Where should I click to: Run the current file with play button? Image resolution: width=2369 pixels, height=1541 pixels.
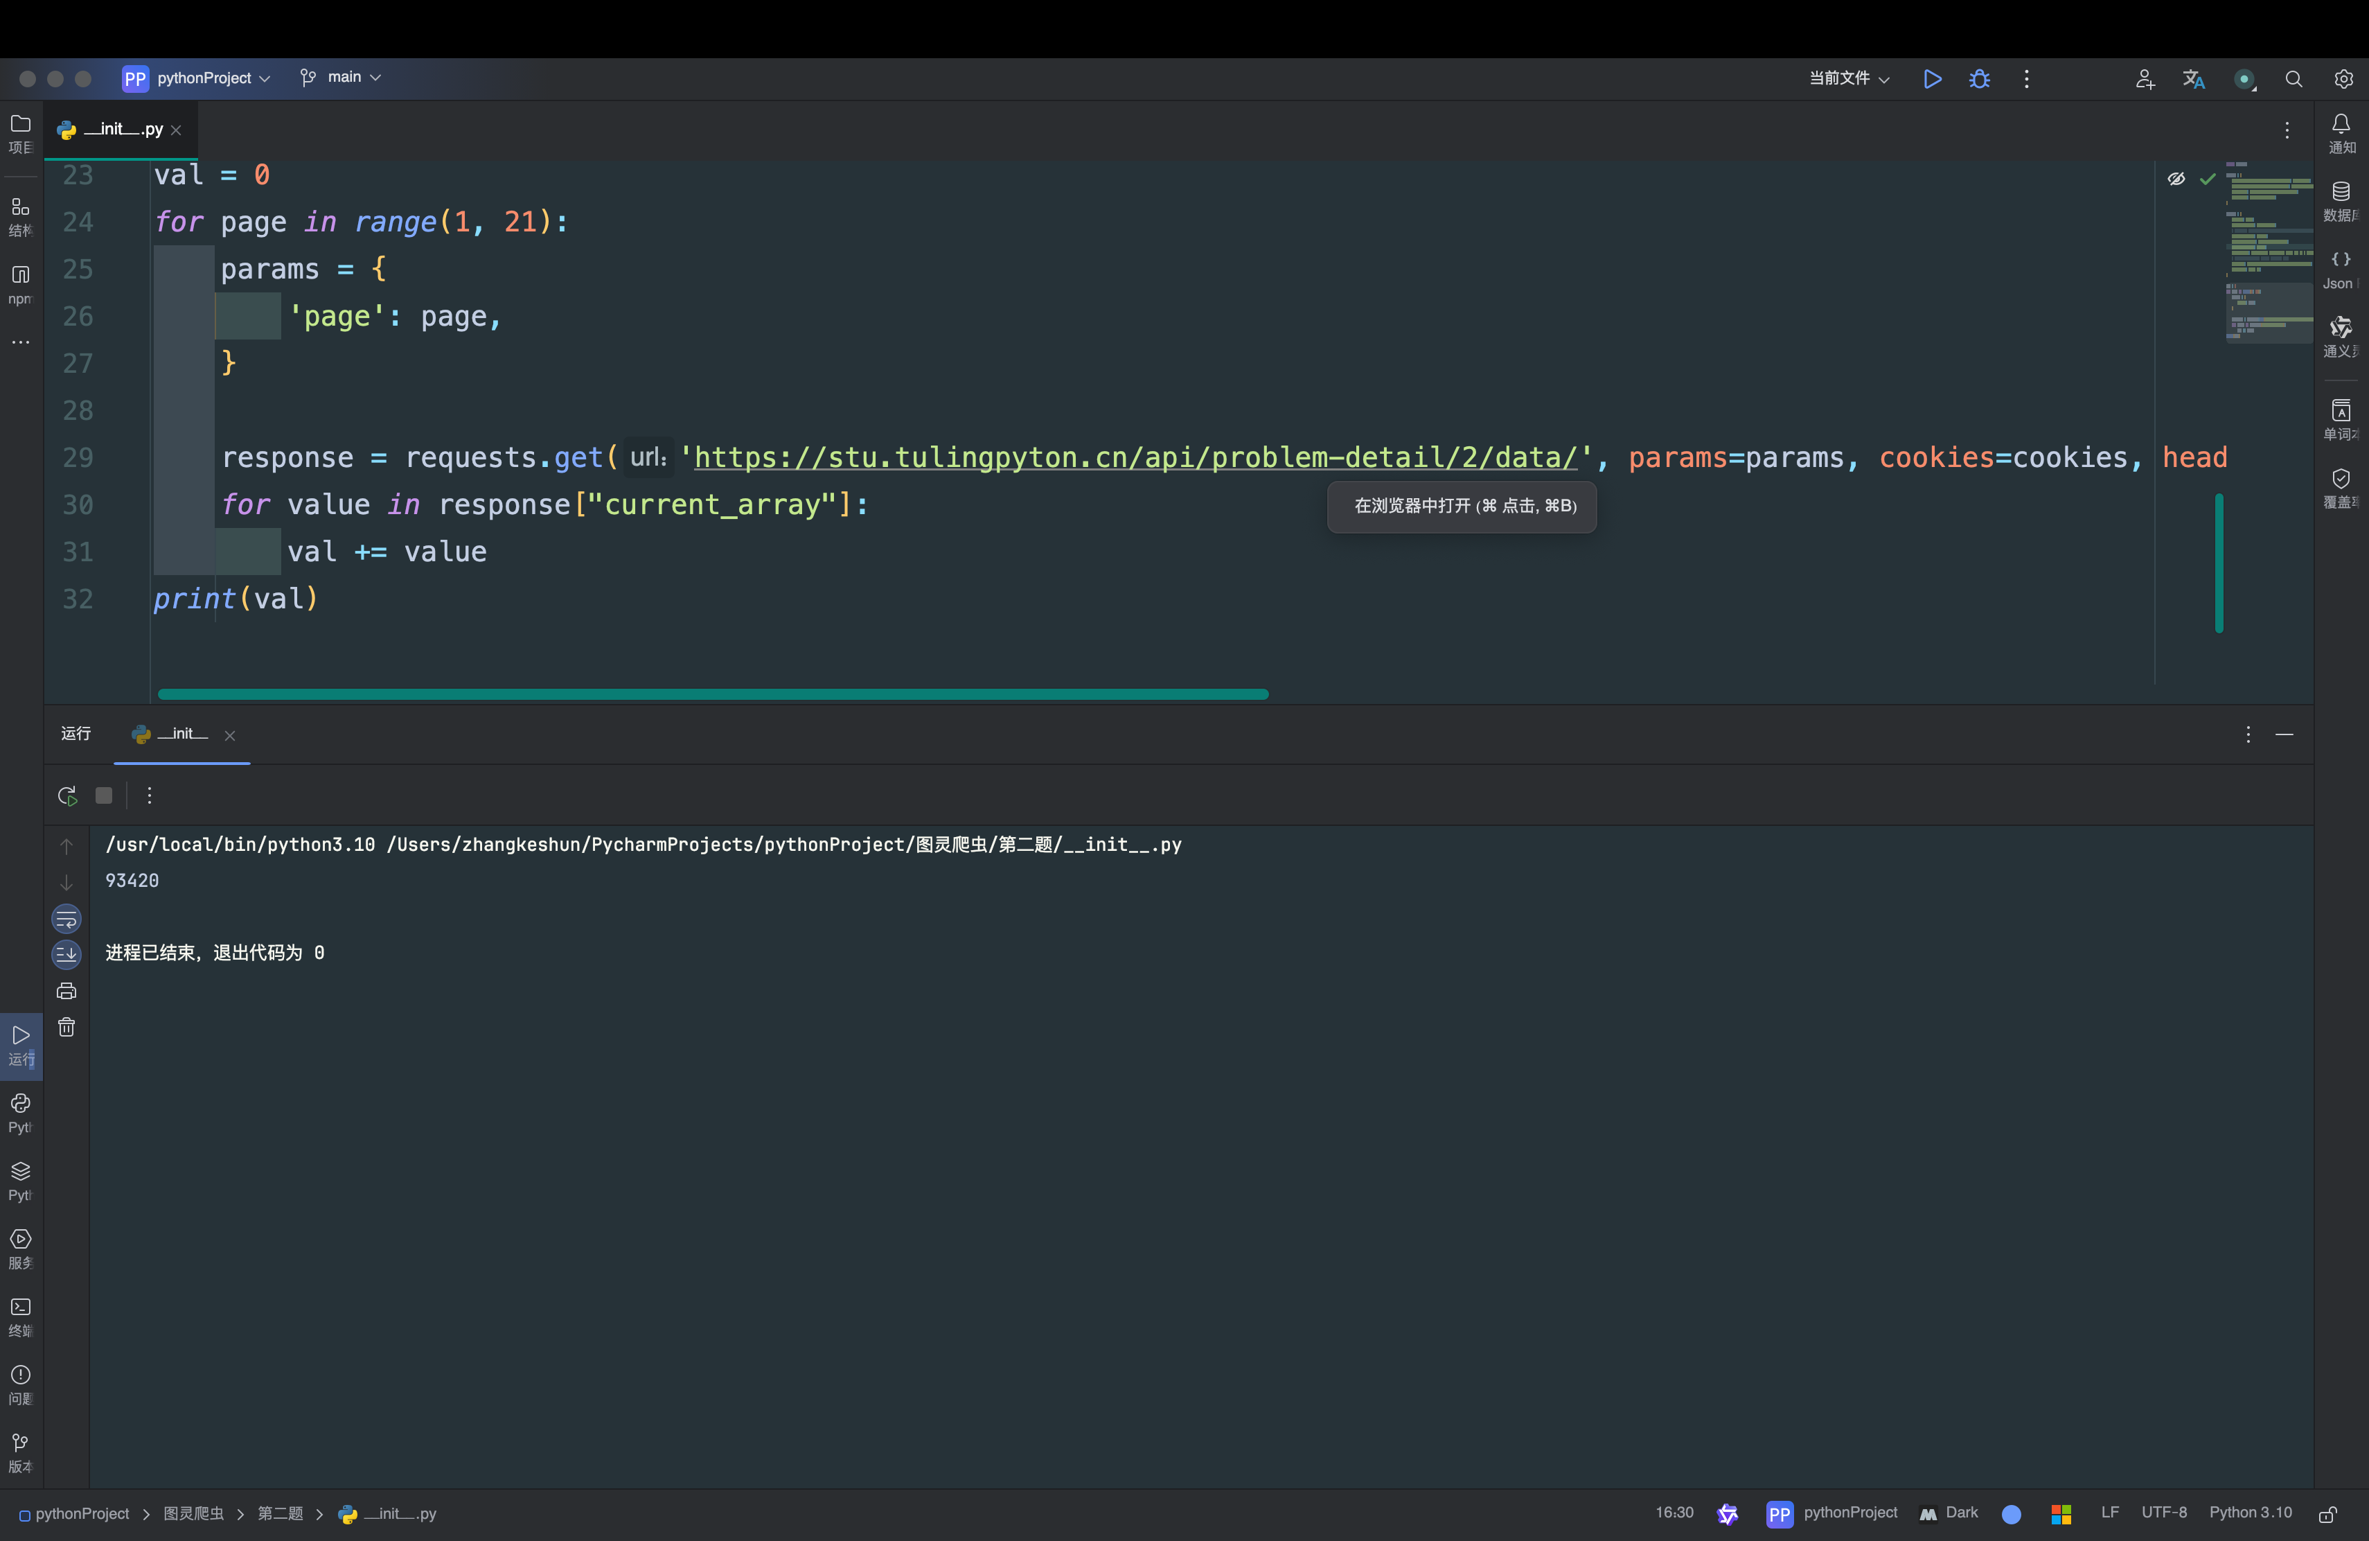coord(1932,78)
